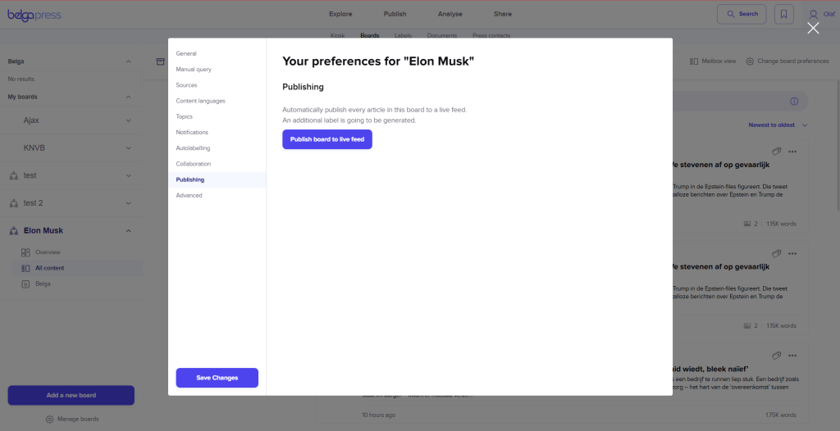Click the Add a new board button
The width and height of the screenshot is (840, 431).
(x=71, y=395)
